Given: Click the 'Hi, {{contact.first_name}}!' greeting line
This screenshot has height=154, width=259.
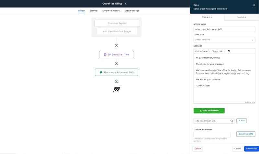Looking at the screenshot, I should coord(208,58).
